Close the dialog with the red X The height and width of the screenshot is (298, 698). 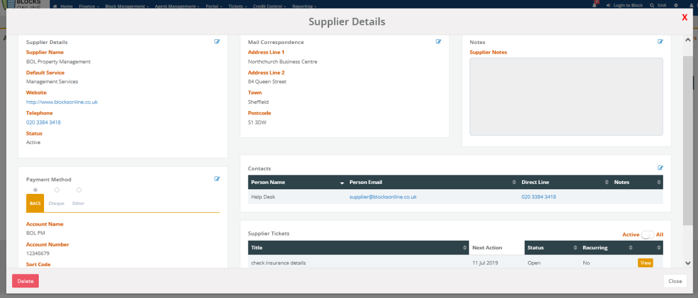(684, 17)
